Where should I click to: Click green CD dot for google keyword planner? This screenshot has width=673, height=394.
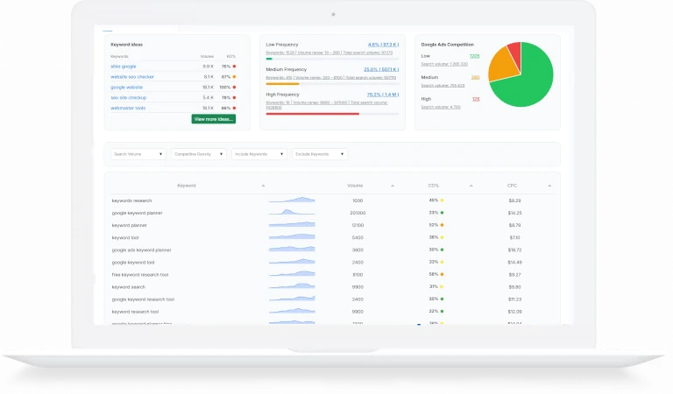(x=442, y=213)
